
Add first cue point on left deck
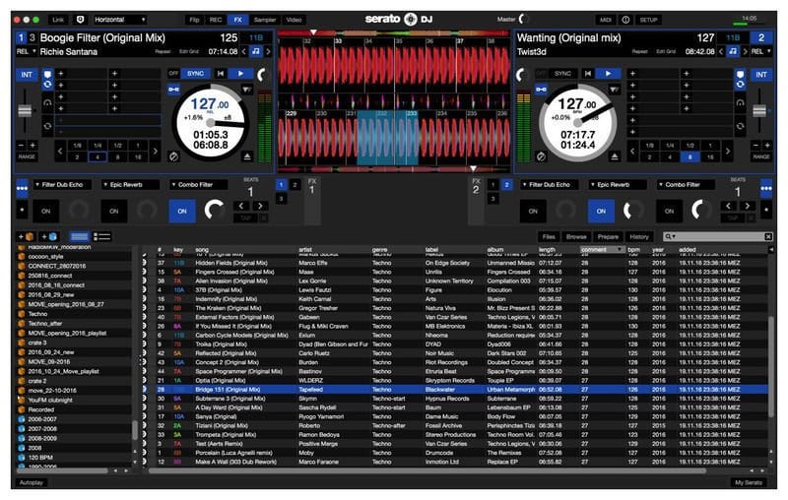click(61, 73)
